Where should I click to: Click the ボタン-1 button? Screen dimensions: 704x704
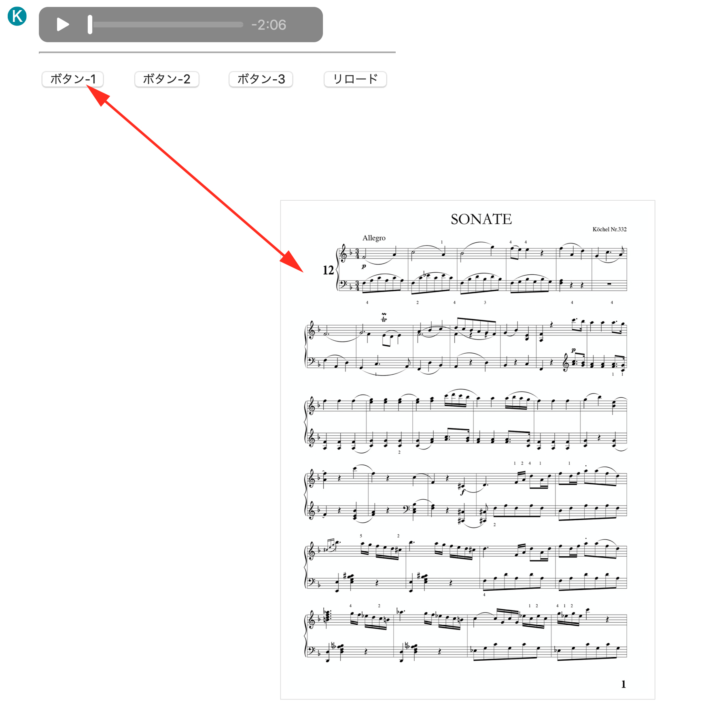pos(73,79)
